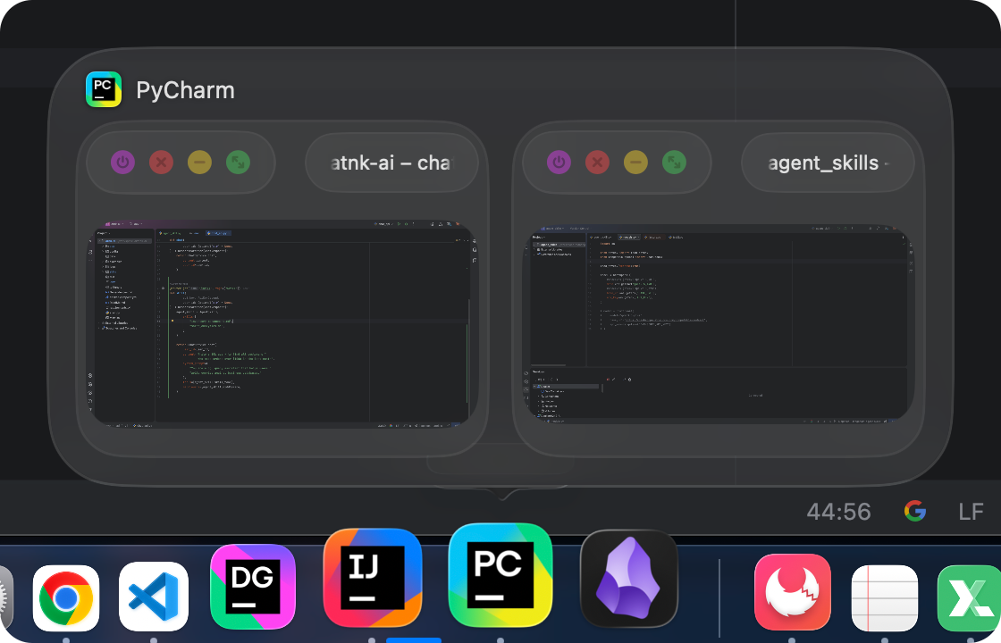Switch to IntelliJ IDEA in the dock

click(372, 577)
